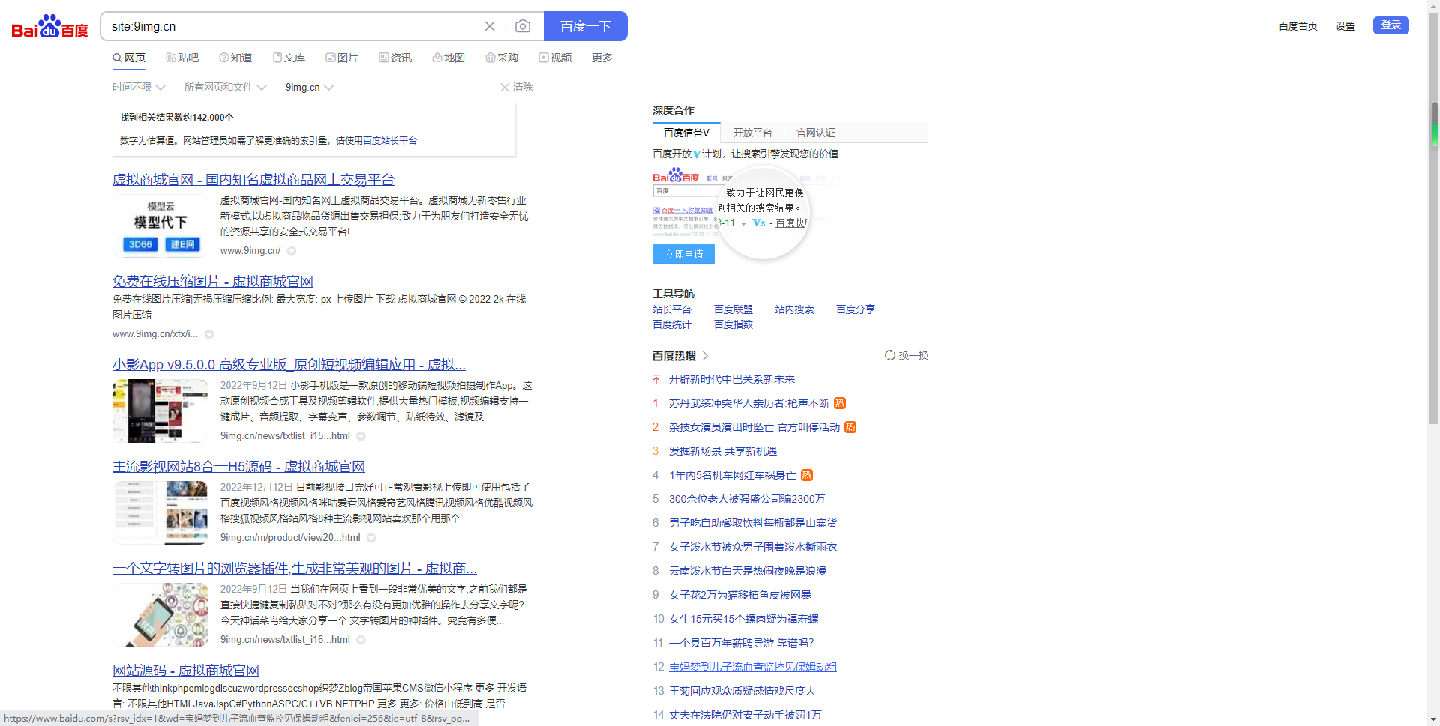Image resolution: width=1440 pixels, height=726 pixels.
Task: Open result 一个文字转图片的浏览器插件
Action: pyautogui.click(x=295, y=568)
